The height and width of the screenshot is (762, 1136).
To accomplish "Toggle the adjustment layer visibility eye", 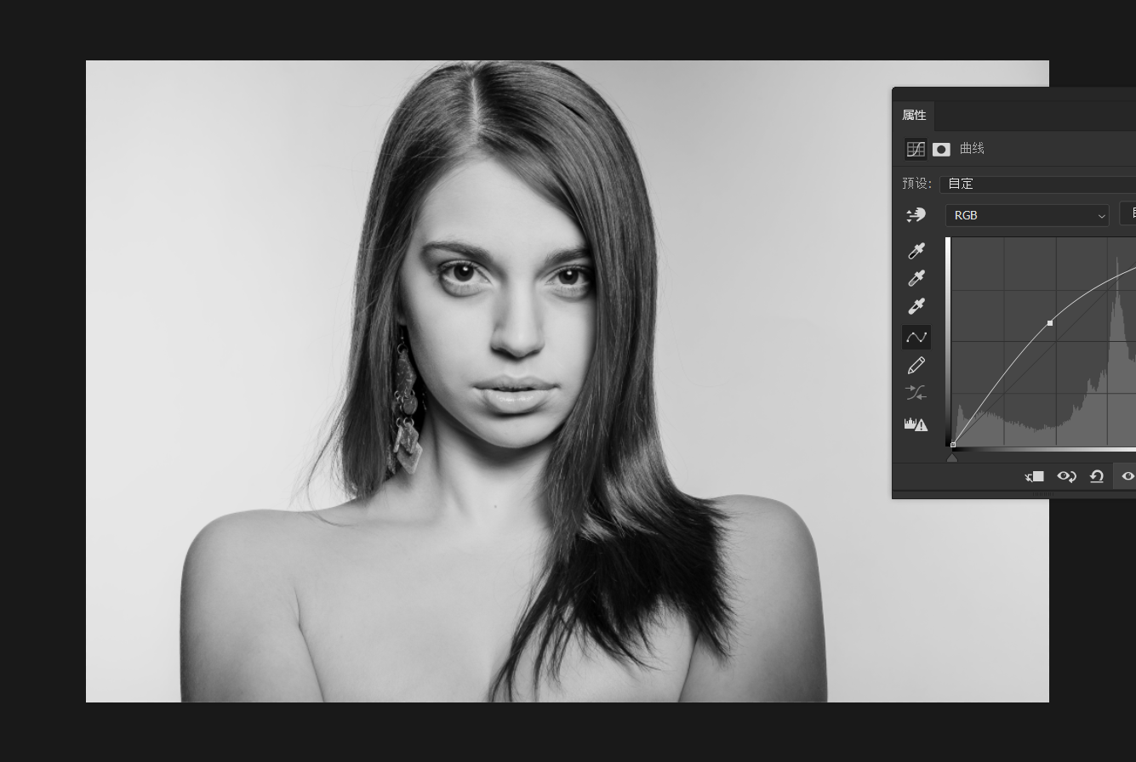I will click(x=1127, y=476).
